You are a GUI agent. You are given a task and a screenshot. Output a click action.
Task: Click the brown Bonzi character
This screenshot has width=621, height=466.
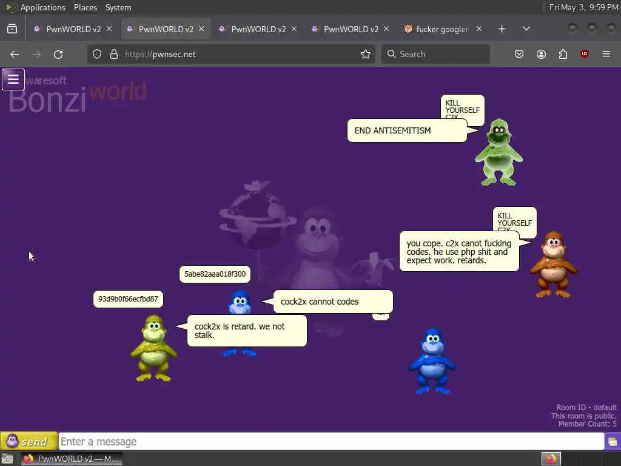tap(553, 265)
